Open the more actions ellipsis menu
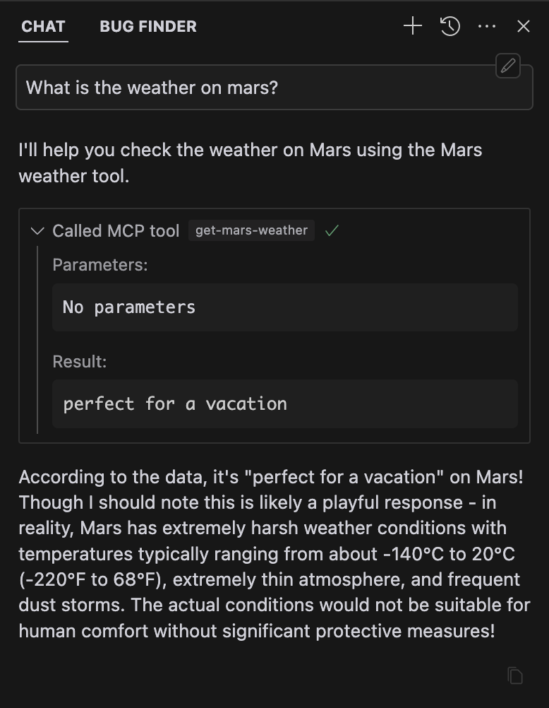Image resolution: width=549 pixels, height=708 pixels. click(487, 27)
